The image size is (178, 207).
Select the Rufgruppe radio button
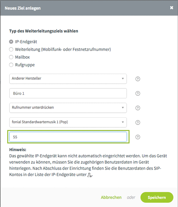[11, 65]
